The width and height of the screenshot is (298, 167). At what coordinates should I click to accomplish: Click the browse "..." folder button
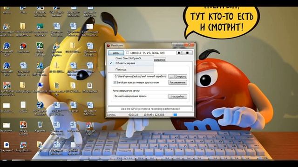[x=171, y=77]
